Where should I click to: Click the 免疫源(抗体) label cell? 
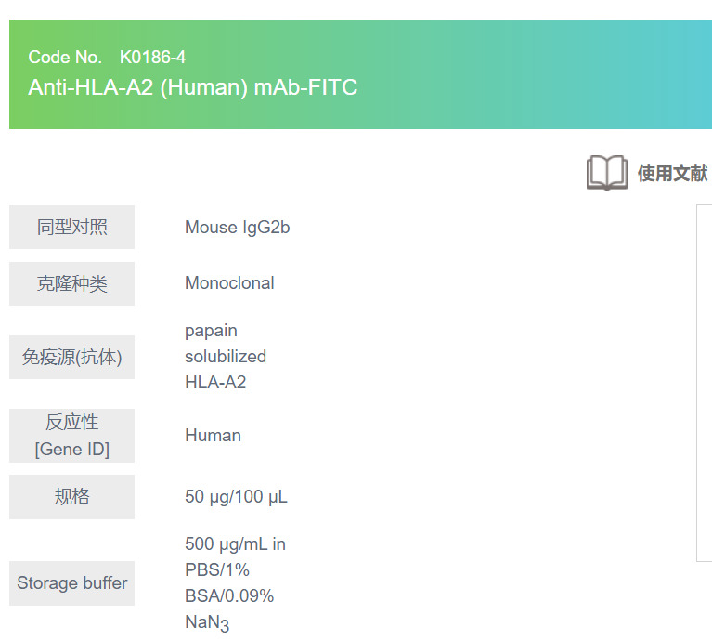(x=71, y=357)
